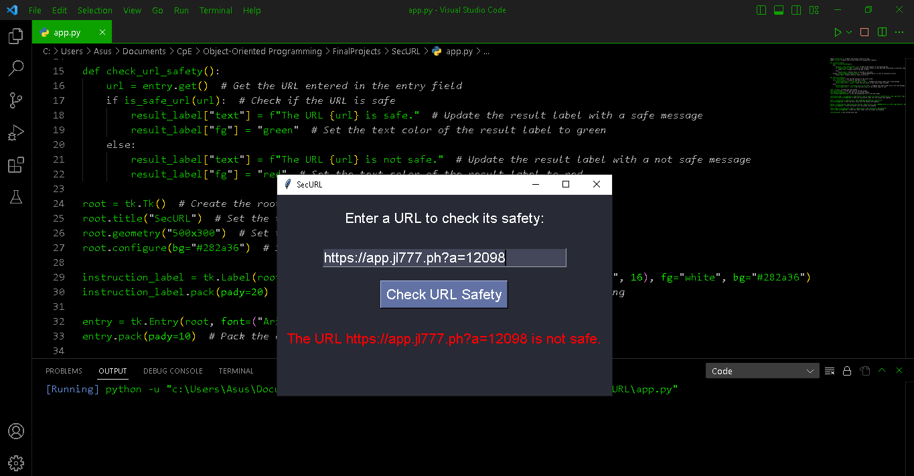The width and height of the screenshot is (914, 476).
Task: Open the Output channel dropdown showing Code
Action: click(762, 370)
